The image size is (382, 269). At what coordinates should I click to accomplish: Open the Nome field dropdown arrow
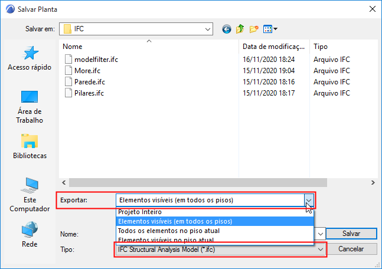[x=321, y=234]
